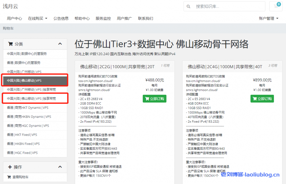Image resolution: width=286 pixels, height=184 pixels.
Task: Collapse the 分类 panel with chevron
Action: [60, 44]
